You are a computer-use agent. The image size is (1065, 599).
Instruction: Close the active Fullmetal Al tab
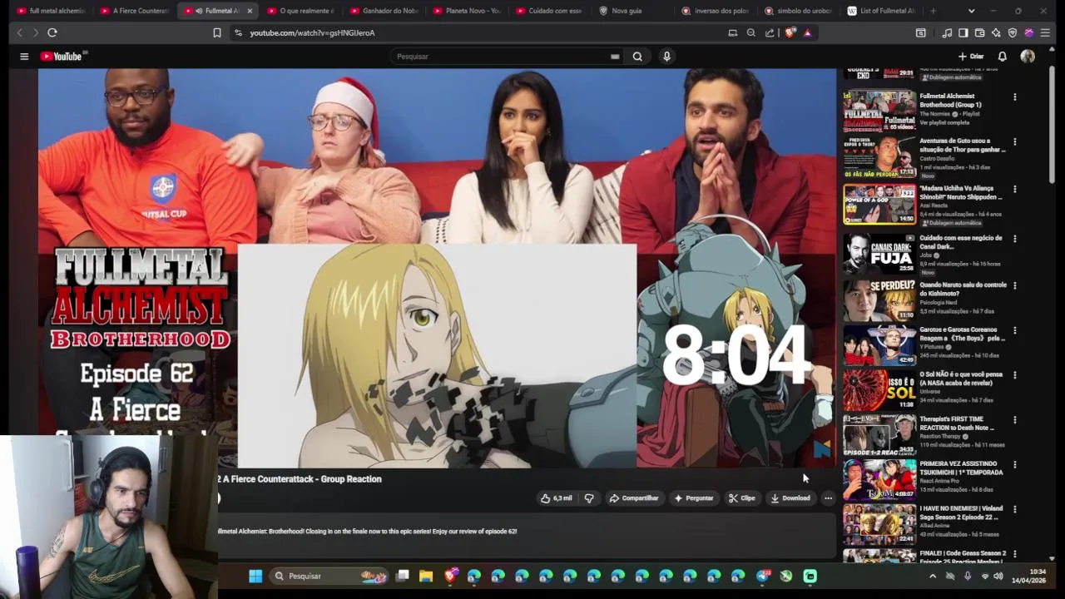click(x=249, y=11)
